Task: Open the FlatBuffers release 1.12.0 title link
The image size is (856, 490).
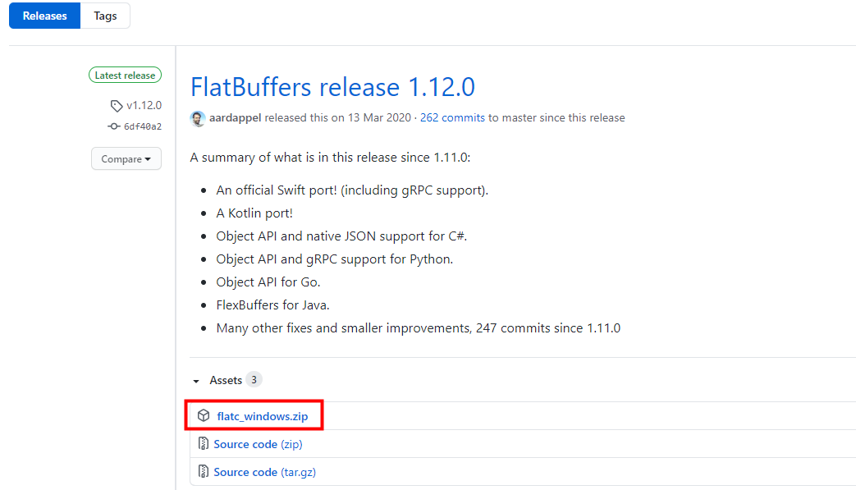Action: coord(332,87)
